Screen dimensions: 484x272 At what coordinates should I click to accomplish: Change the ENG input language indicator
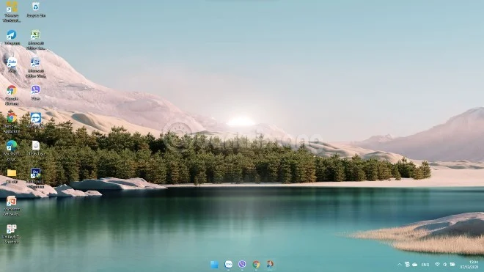(425, 265)
